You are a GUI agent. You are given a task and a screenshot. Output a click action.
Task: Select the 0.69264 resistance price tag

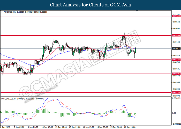point(175,35)
